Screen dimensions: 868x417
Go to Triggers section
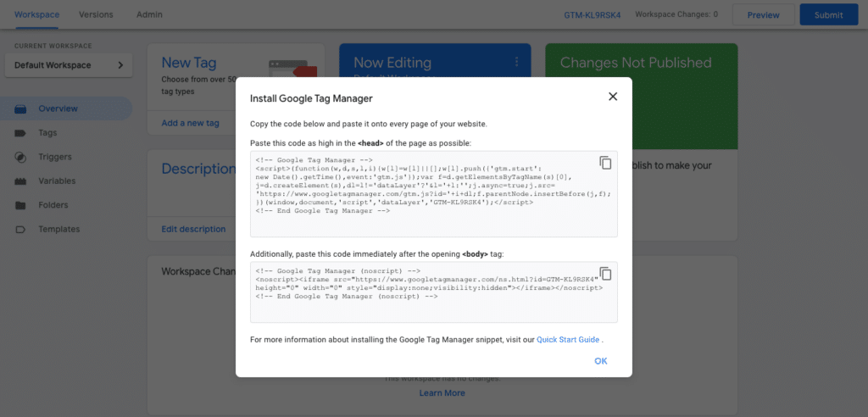[x=55, y=157]
